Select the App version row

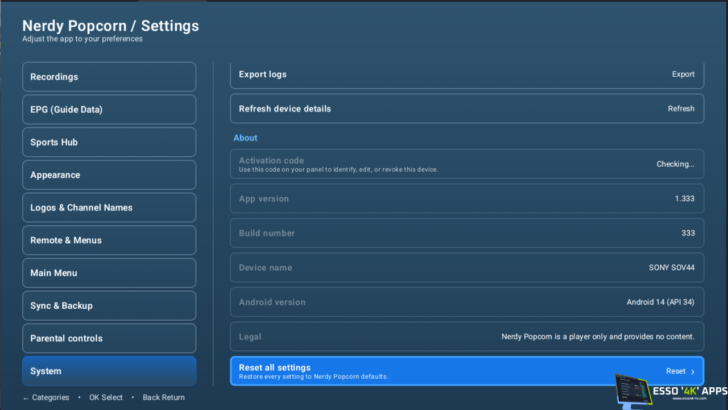[x=467, y=198]
